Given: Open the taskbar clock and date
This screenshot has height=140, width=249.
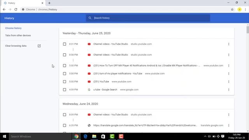Looking at the screenshot, I should pyautogui.click(x=237, y=136).
